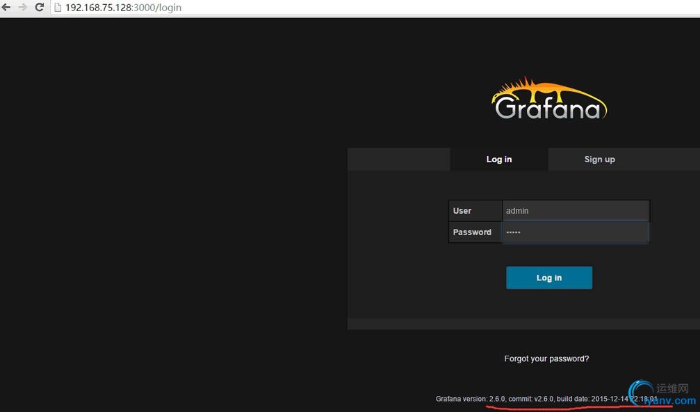
Task: Click the Grafana logo
Action: click(549, 99)
